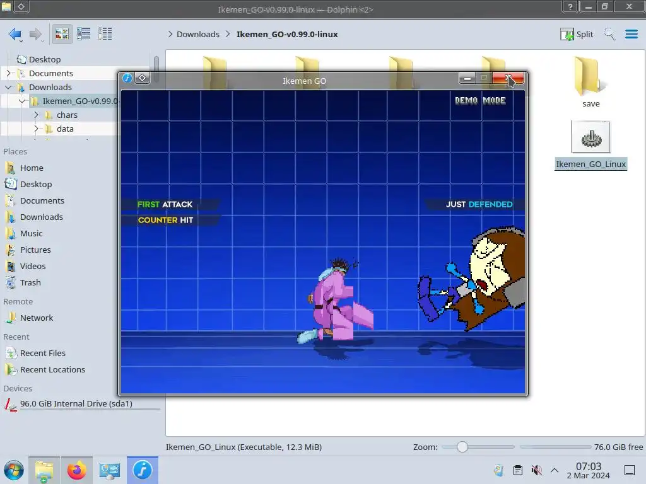Collapse the Ikemen_GO-v0.99.0 tree node
646x484 pixels.
pyautogui.click(x=23, y=101)
